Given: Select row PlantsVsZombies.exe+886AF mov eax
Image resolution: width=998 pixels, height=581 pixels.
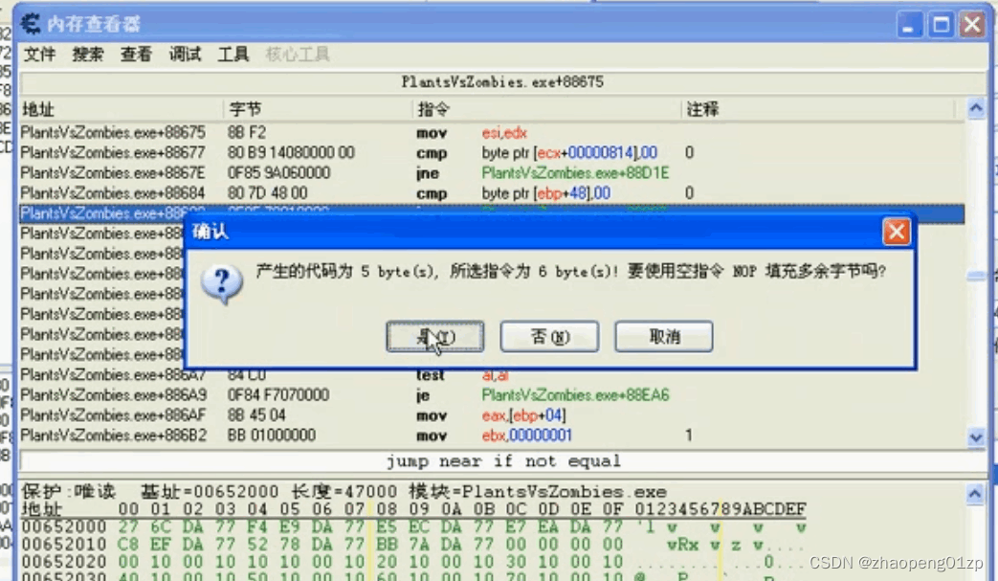Looking at the screenshot, I should [x=492, y=415].
